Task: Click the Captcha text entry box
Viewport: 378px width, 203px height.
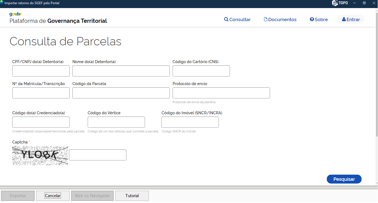Action: [97, 155]
